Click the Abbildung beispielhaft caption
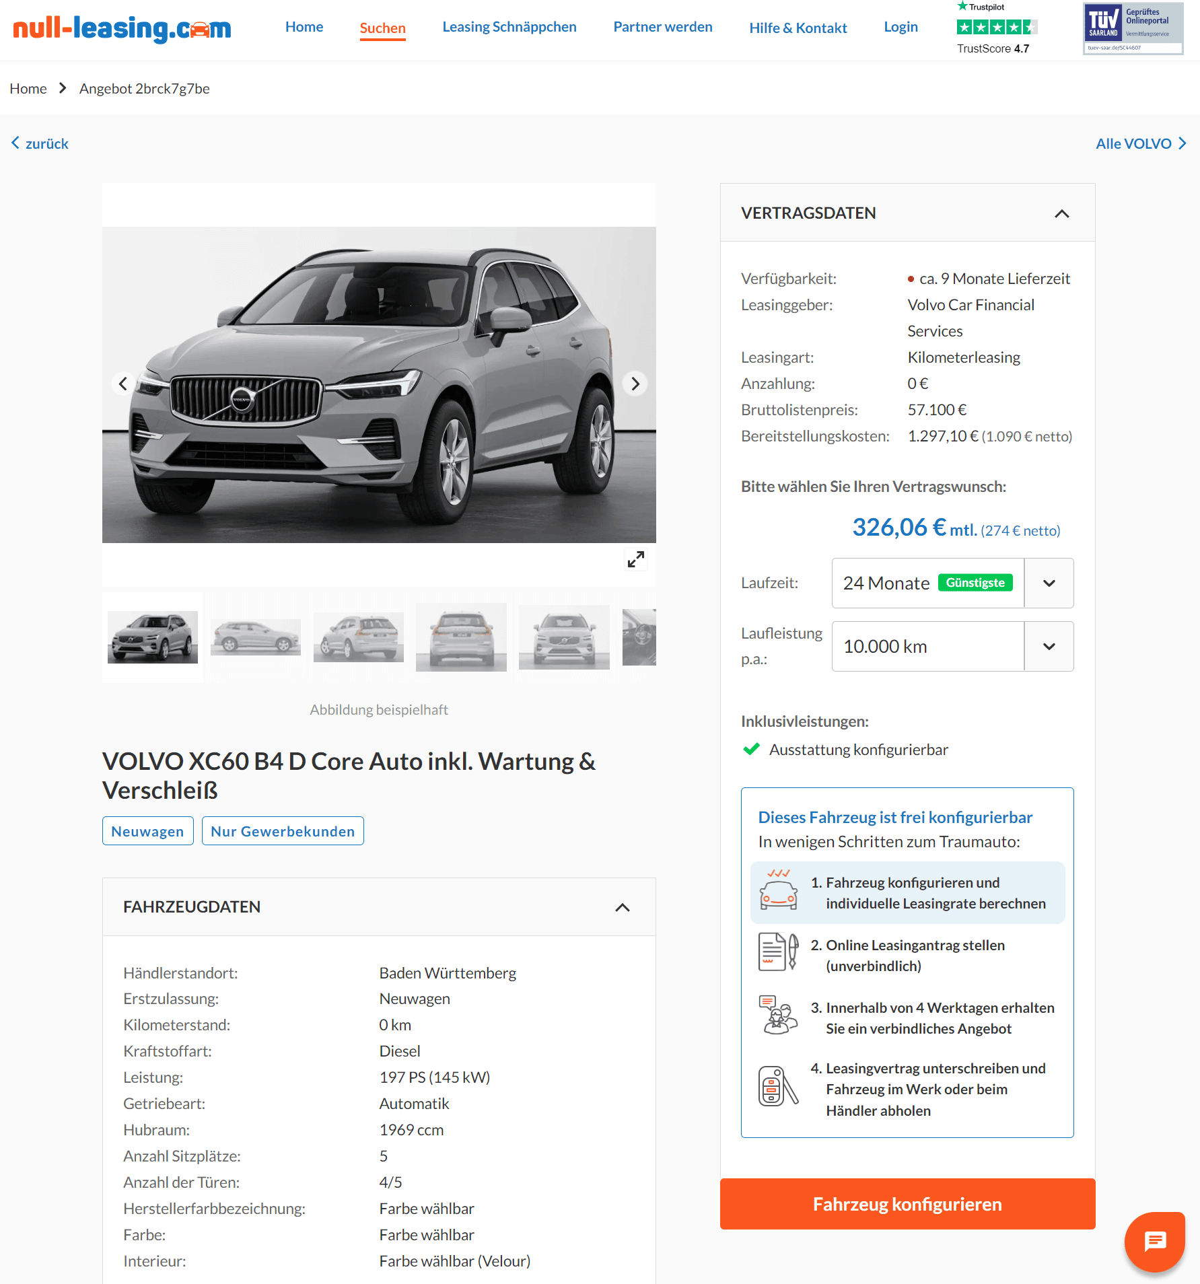This screenshot has height=1284, width=1200. coord(379,709)
